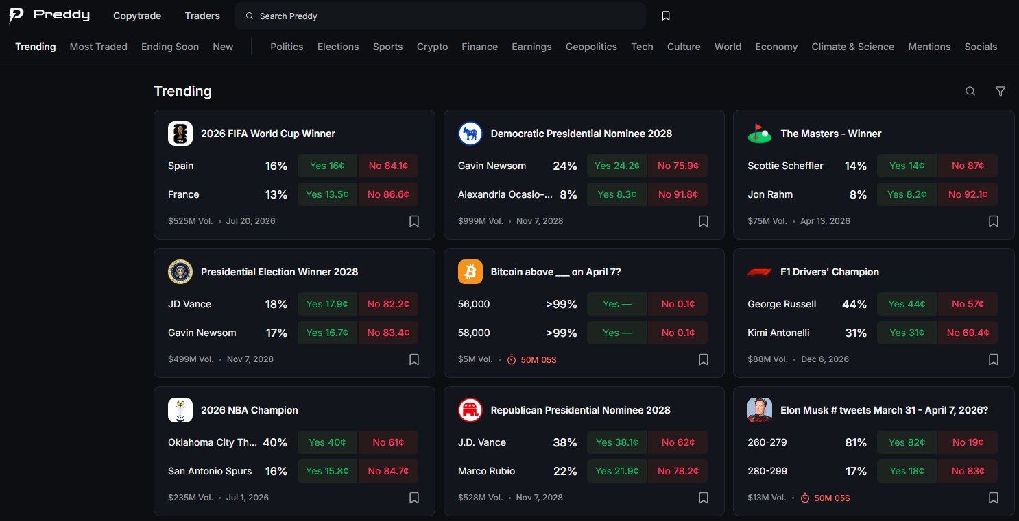Image resolution: width=1019 pixels, height=521 pixels.
Task: Click the Democratic donkey icon
Action: pyautogui.click(x=470, y=134)
